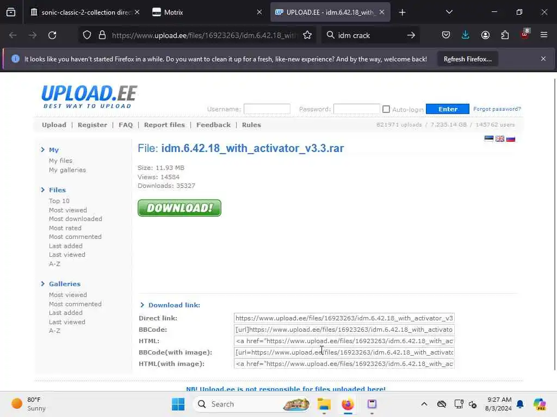This screenshot has width=557, height=417.
Task: Close the UPLOAD.EE tab
Action: 382,12
